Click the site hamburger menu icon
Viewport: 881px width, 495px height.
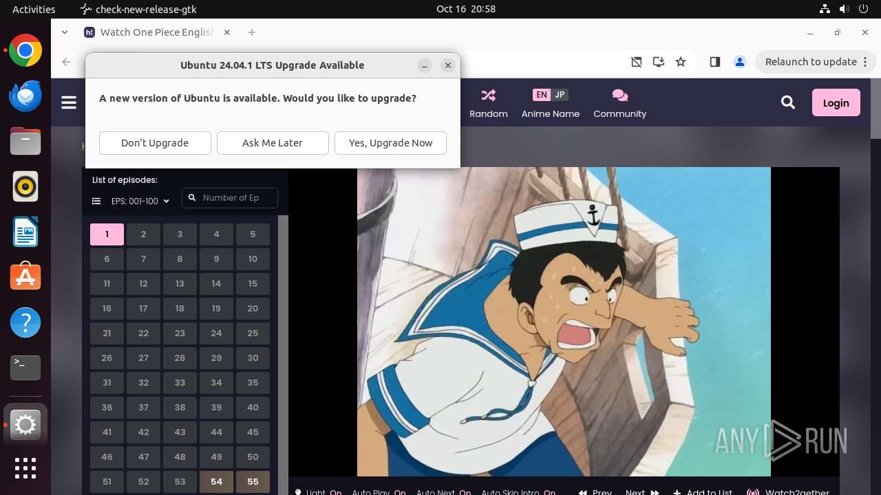69,102
